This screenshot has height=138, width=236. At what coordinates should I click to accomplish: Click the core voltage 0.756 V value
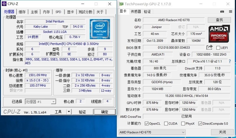pyautogui.click(x=75, y=37)
